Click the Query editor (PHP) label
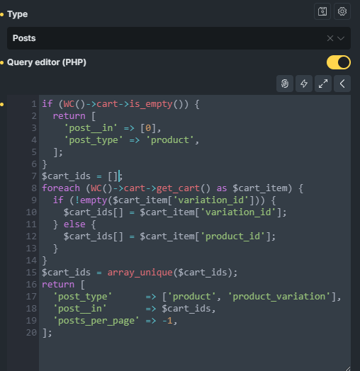This screenshot has width=360, height=371. click(47, 62)
